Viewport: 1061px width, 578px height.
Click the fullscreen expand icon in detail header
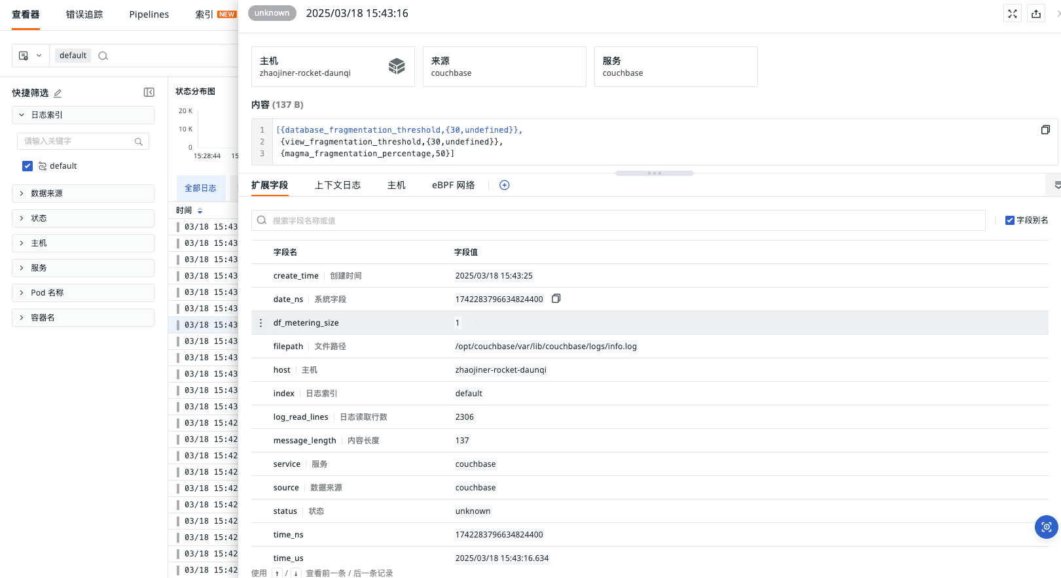click(x=1013, y=14)
